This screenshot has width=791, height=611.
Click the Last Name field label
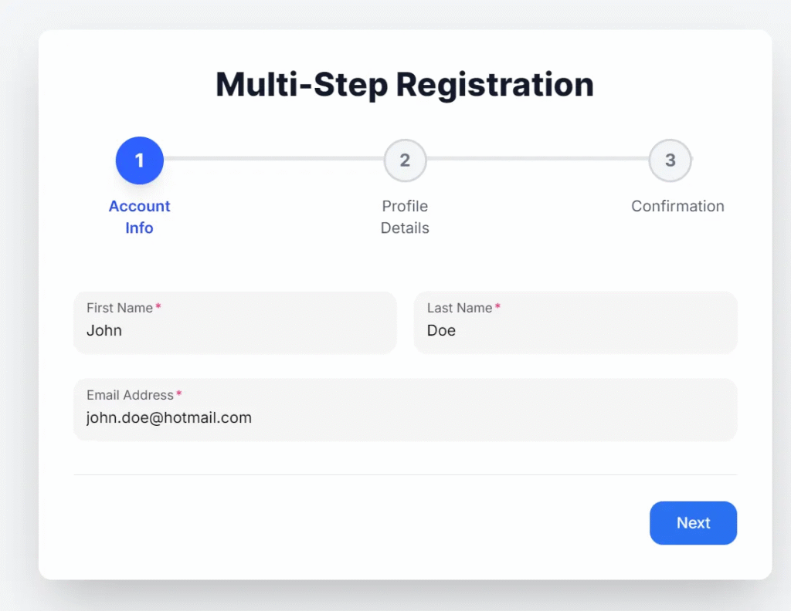pyautogui.click(x=460, y=308)
